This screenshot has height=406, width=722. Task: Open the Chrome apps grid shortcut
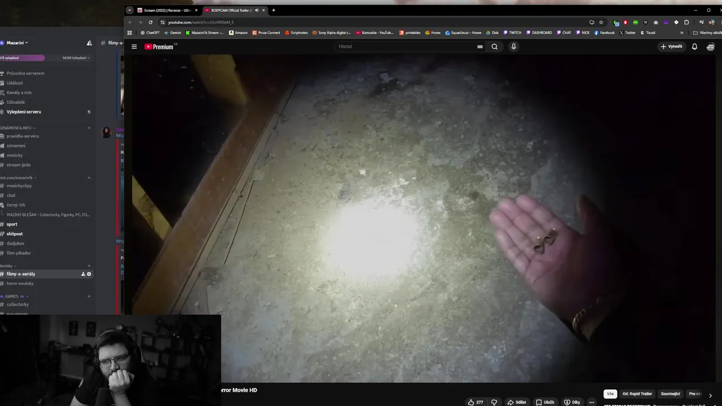click(130, 33)
